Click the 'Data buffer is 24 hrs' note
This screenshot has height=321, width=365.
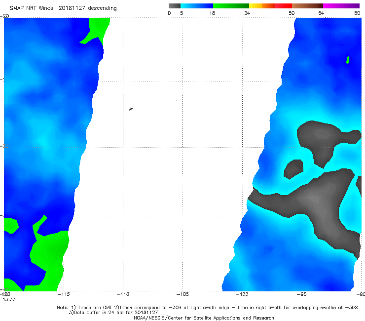point(113,313)
